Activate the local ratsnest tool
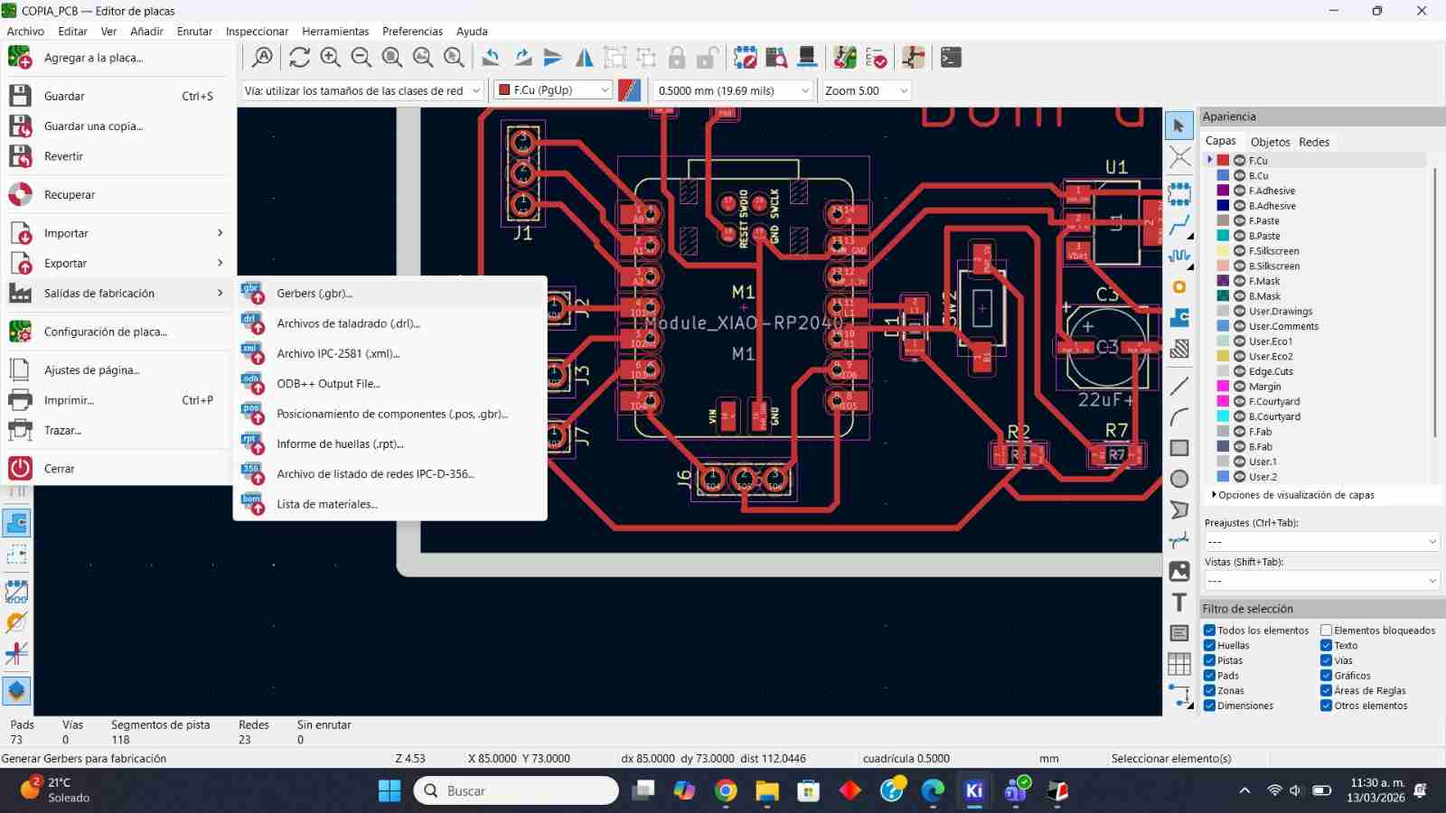 tap(1178, 157)
